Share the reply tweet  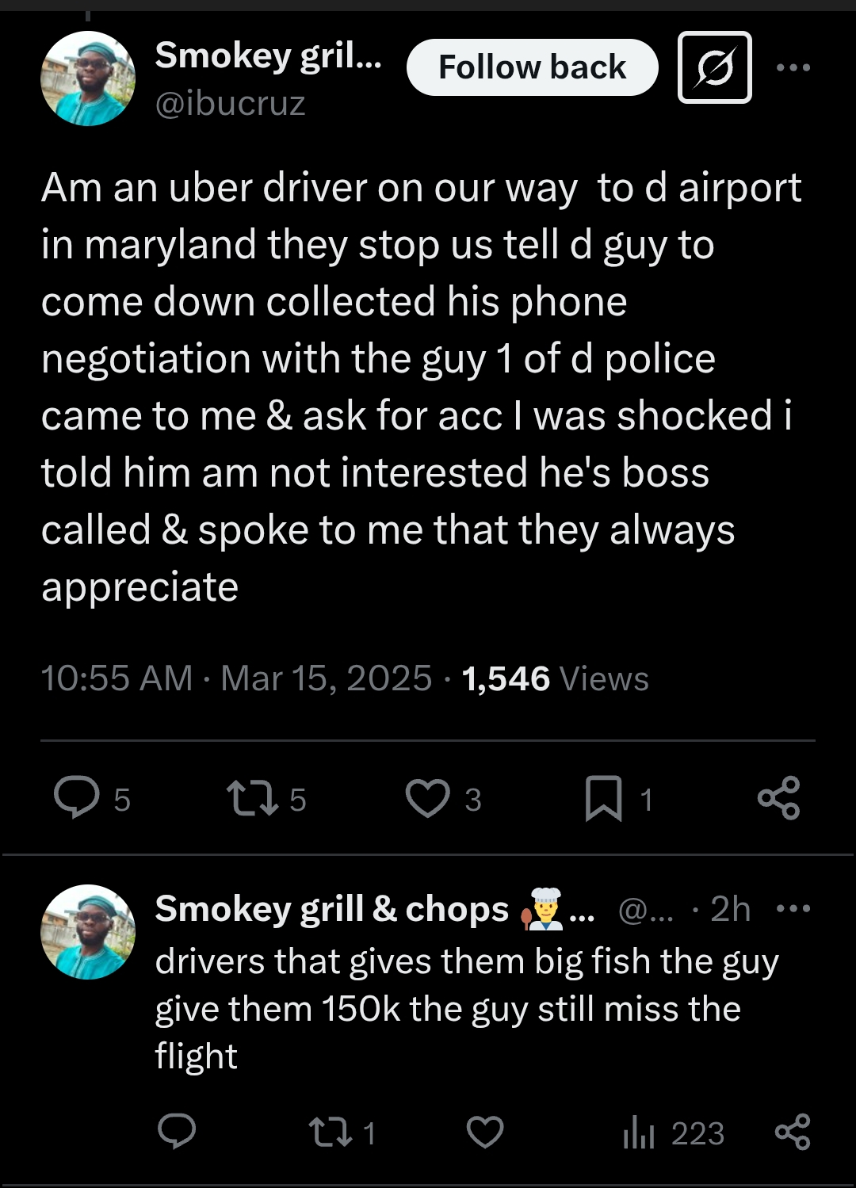(x=792, y=1132)
